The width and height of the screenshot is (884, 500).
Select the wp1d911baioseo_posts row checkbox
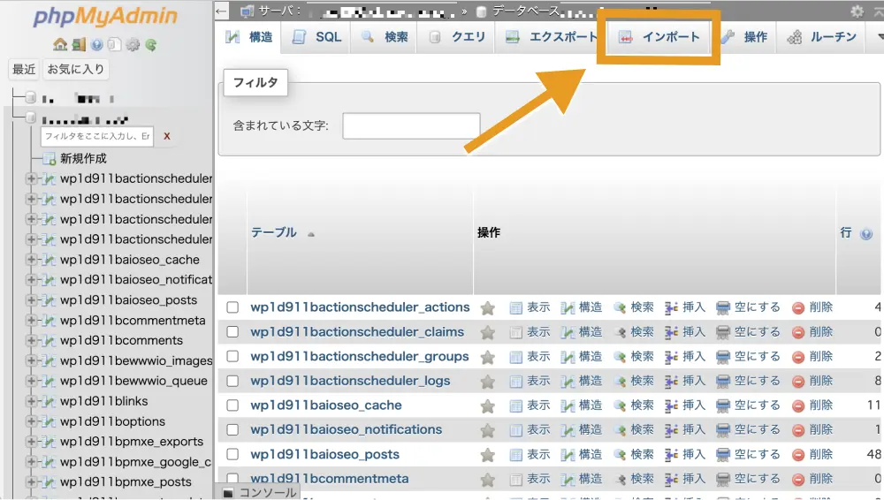[232, 454]
